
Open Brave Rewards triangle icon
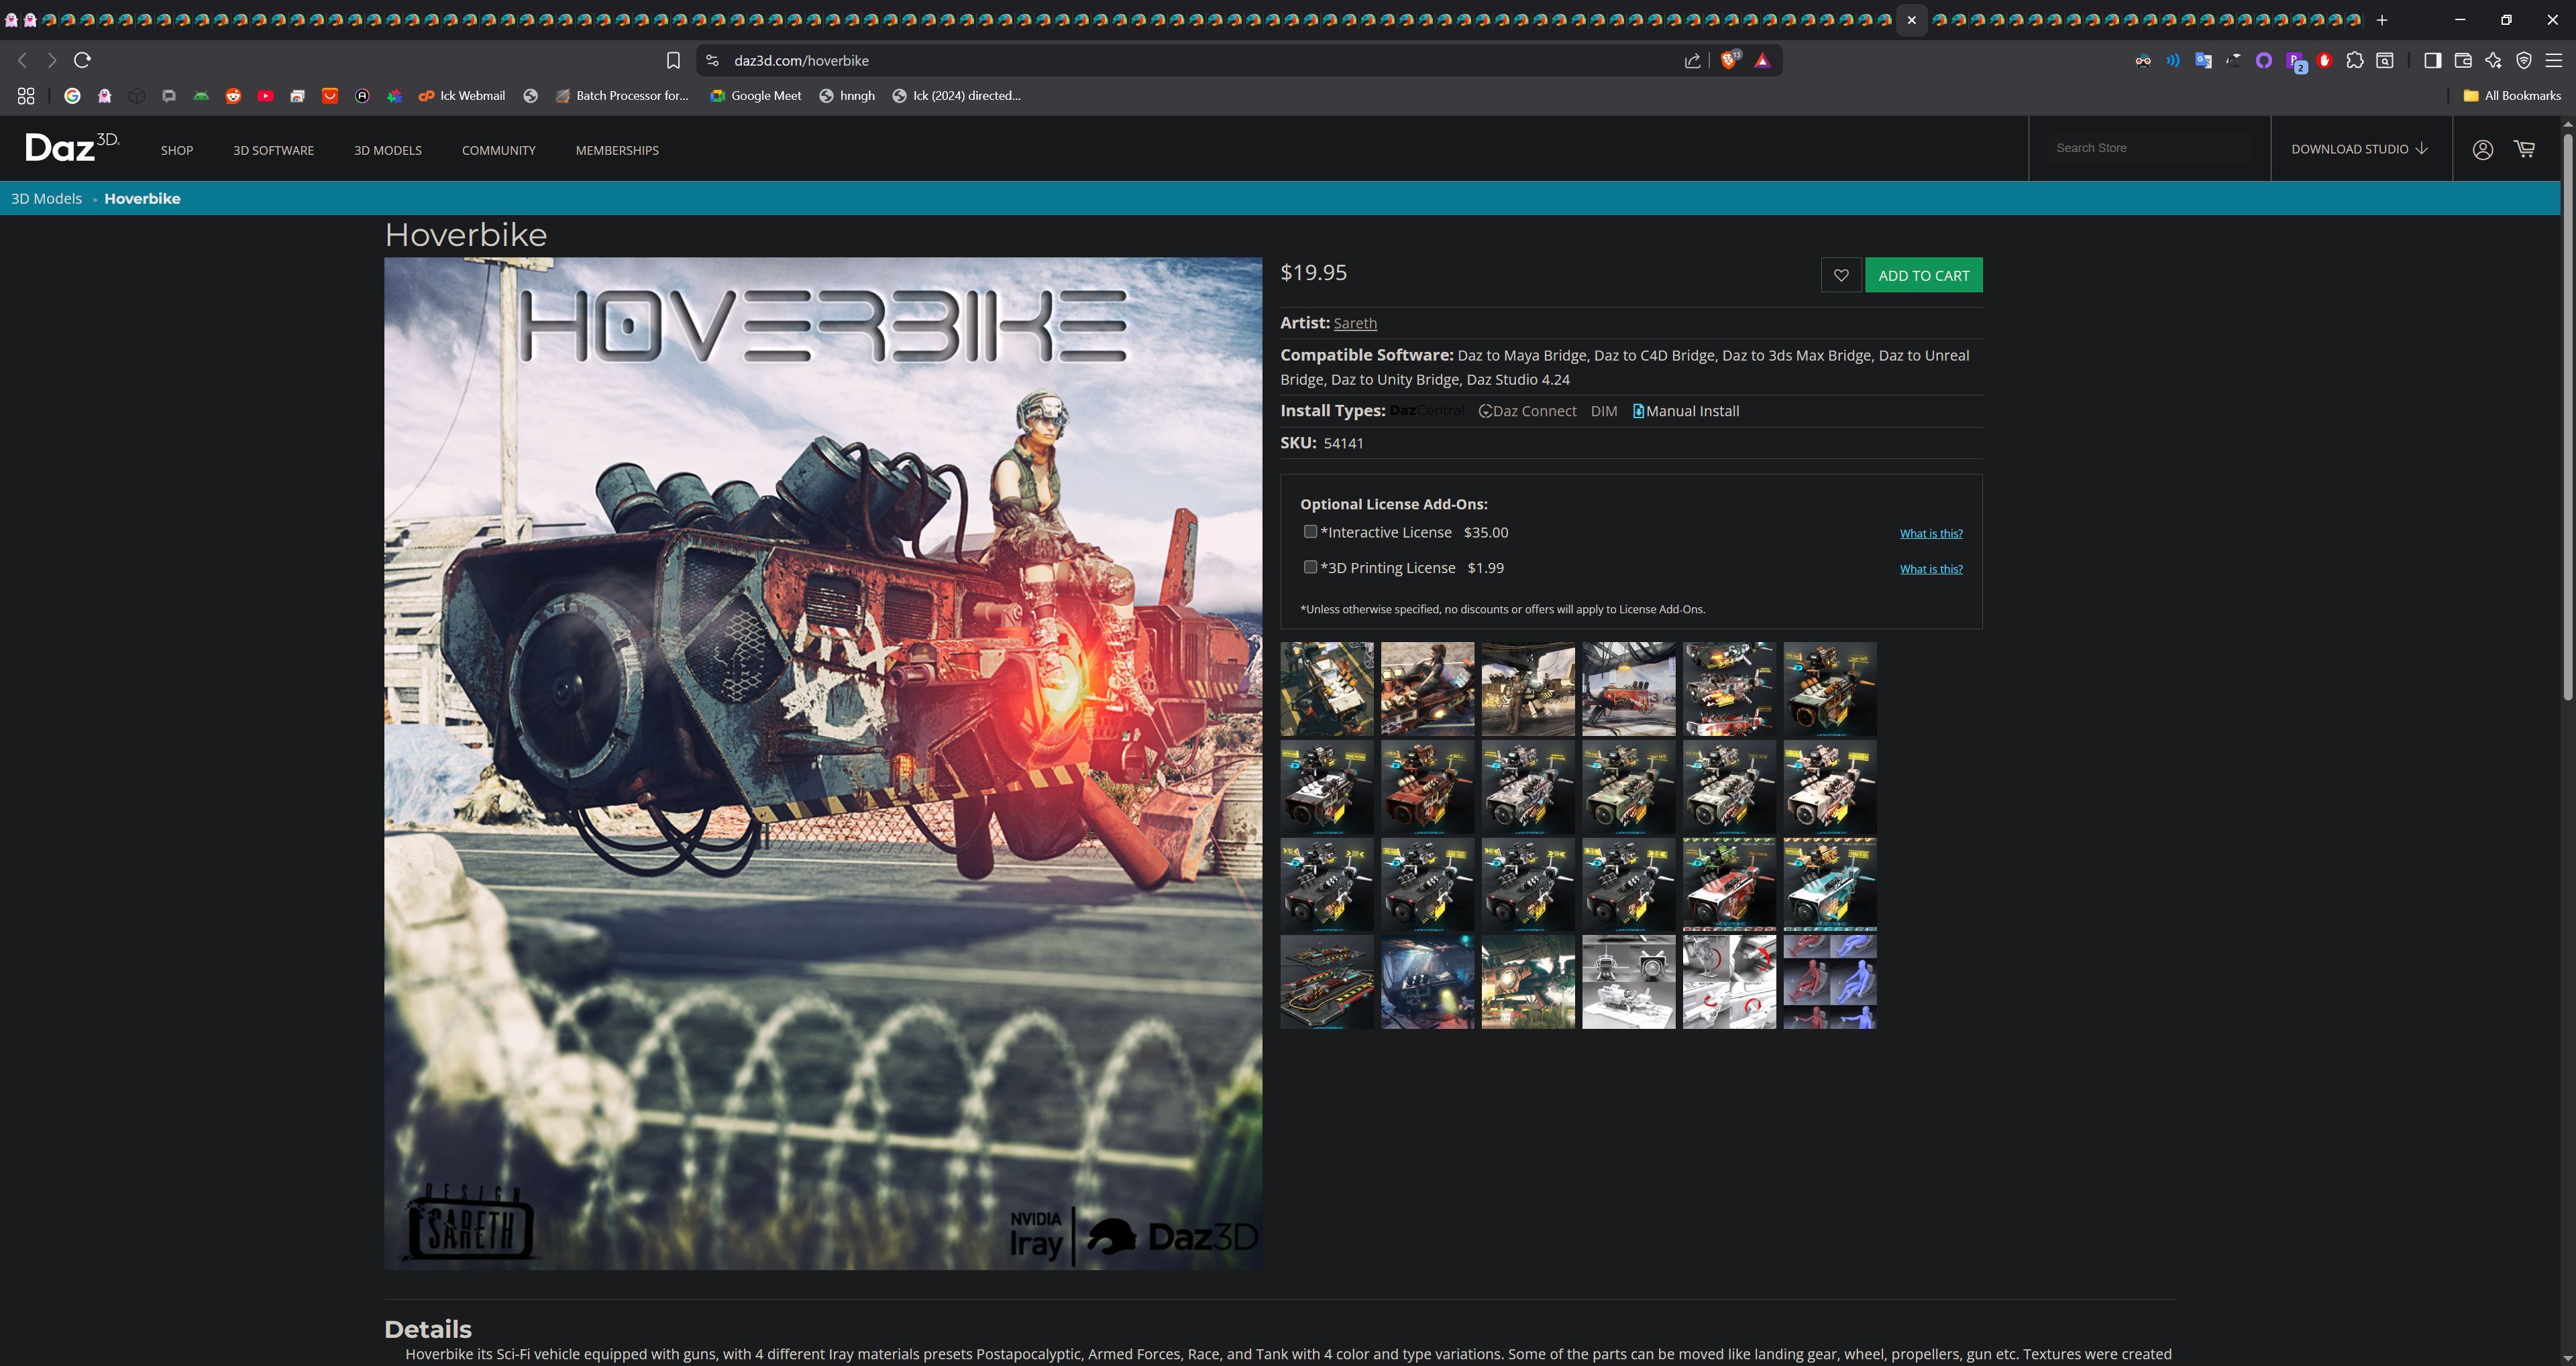click(x=1762, y=61)
